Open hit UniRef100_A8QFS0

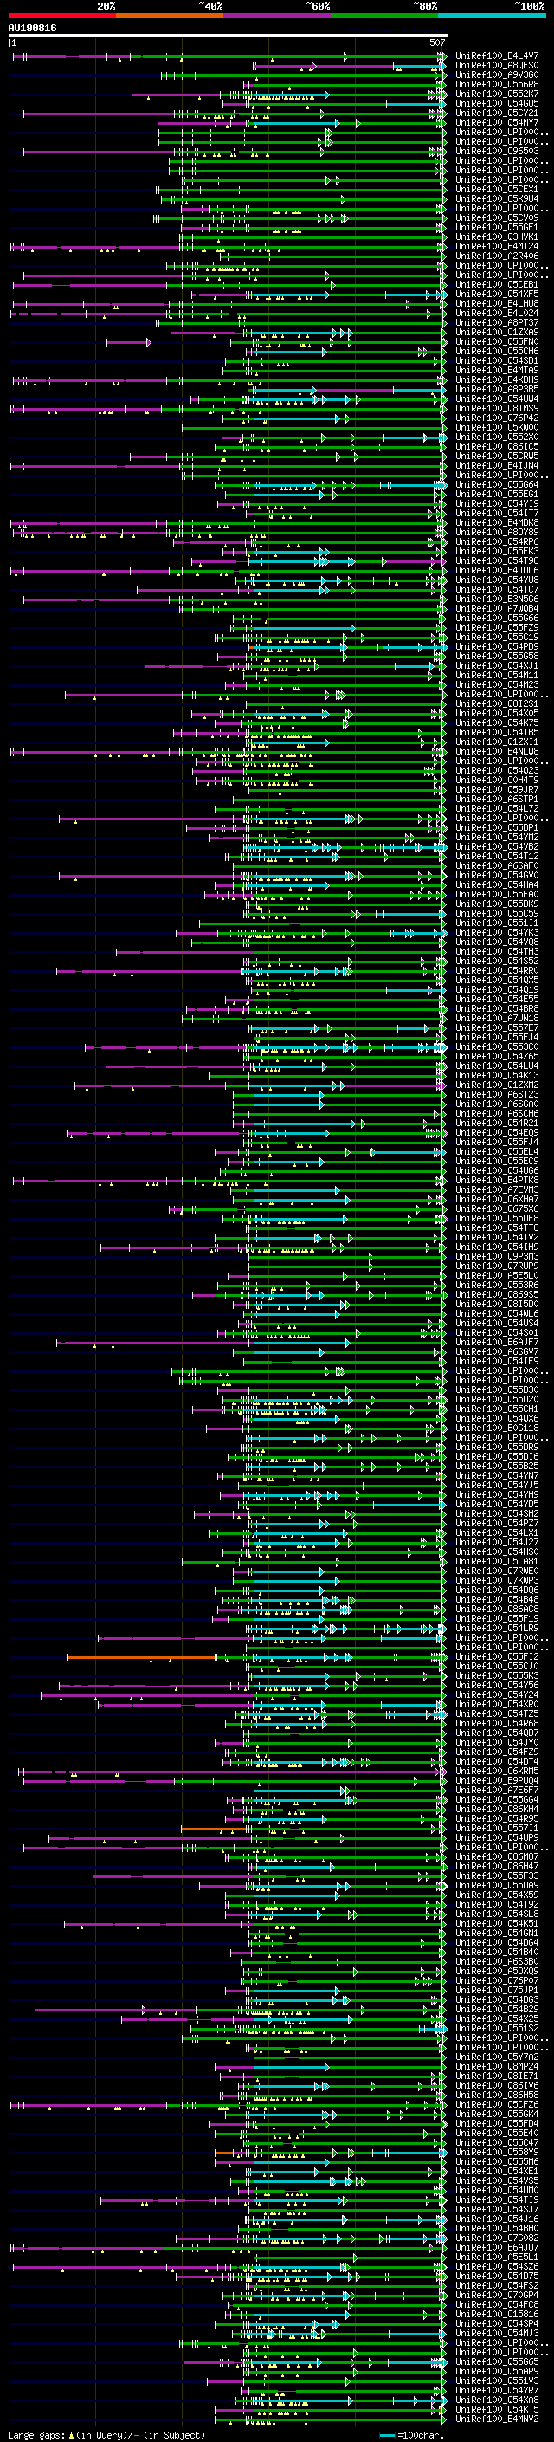coord(497,66)
